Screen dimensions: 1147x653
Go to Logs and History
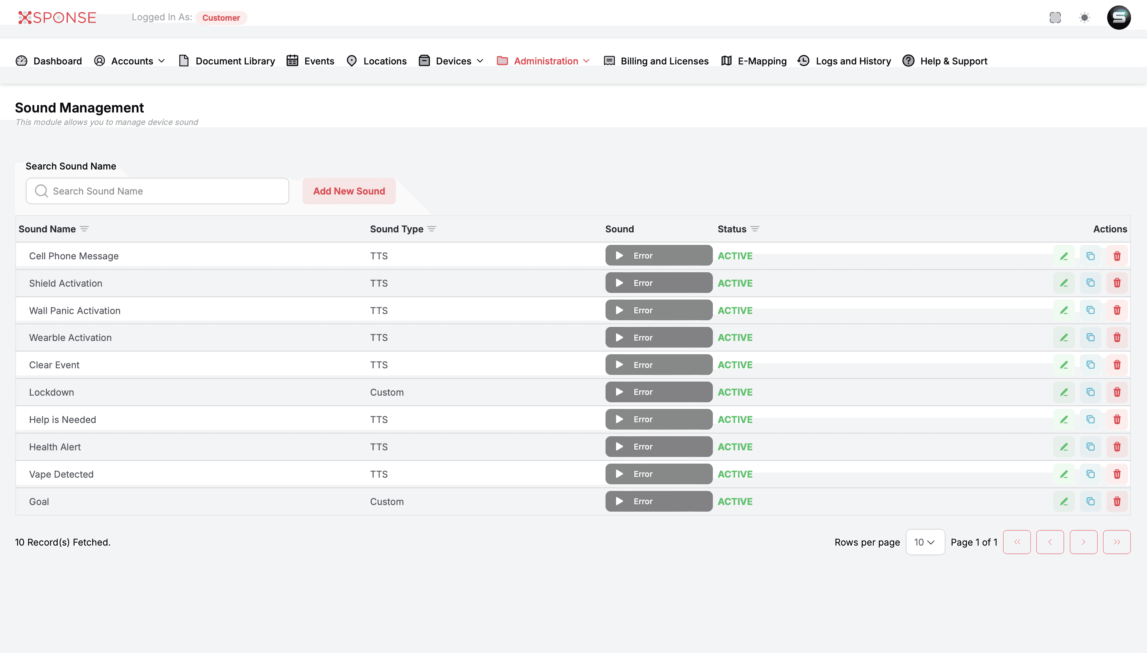(x=844, y=61)
